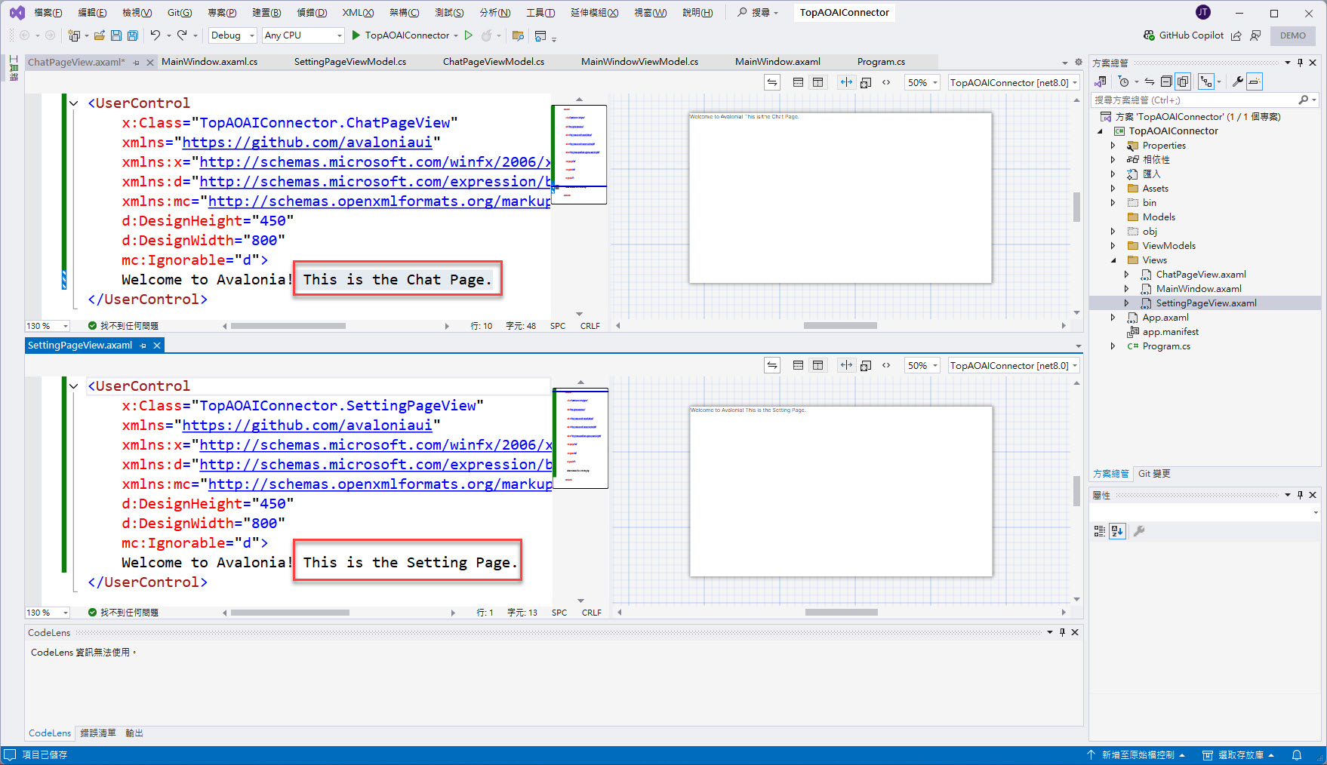Image resolution: width=1327 pixels, height=765 pixels.
Task: Click the Find in Files folder icon
Action: (518, 35)
